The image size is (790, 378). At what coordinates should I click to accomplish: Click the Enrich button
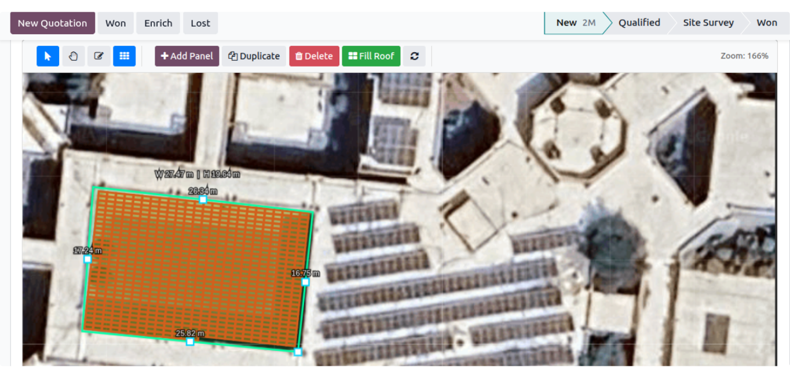tap(158, 23)
